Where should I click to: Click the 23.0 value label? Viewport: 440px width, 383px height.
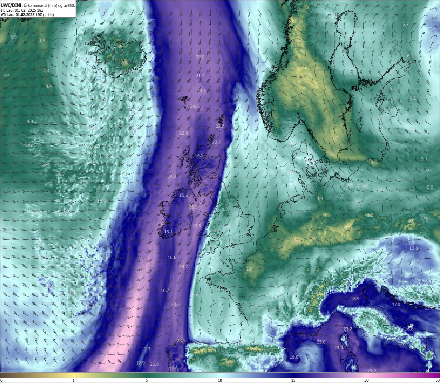point(321,342)
